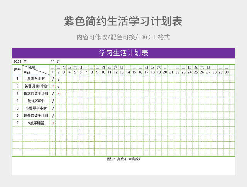
Task: Click the sequence number 1 cell
Action: coord(17,79)
